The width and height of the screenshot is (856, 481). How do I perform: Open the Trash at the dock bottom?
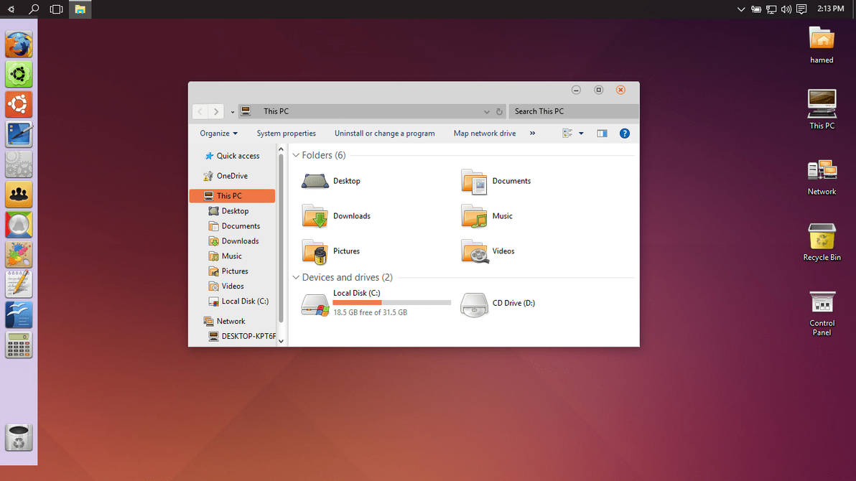click(19, 438)
